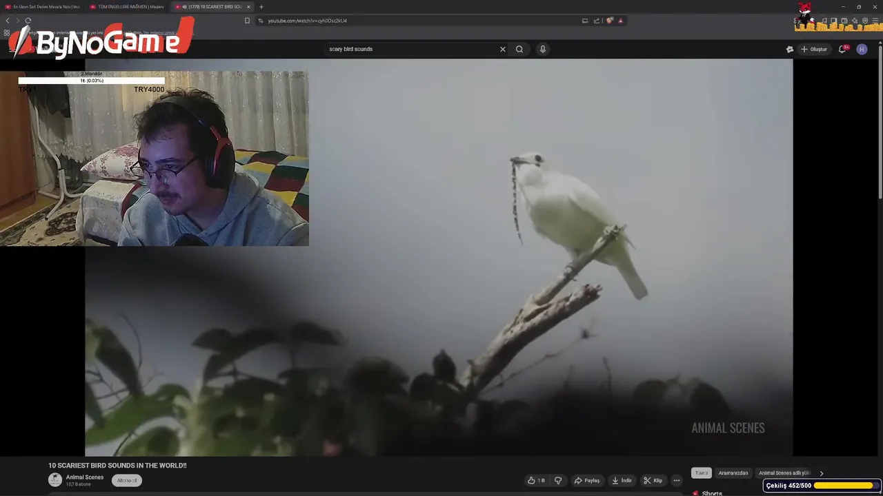
Task: Share the video via Paylaş
Action: click(587, 480)
